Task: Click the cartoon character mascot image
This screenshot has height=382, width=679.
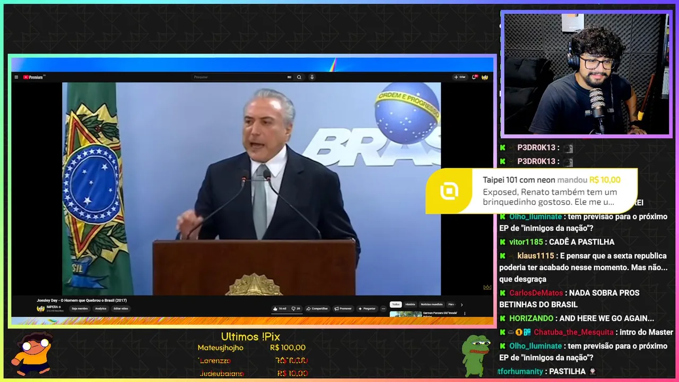Action: click(x=32, y=354)
